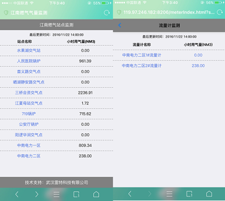The height and width of the screenshot is (201, 225).
Task: Tap the 119.97.246.182 URL address field
Action: pyautogui.click(x=169, y=13)
